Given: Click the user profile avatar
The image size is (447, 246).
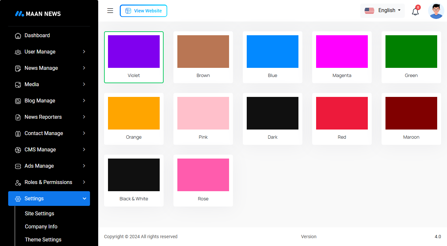Looking at the screenshot, I should tap(436, 11).
